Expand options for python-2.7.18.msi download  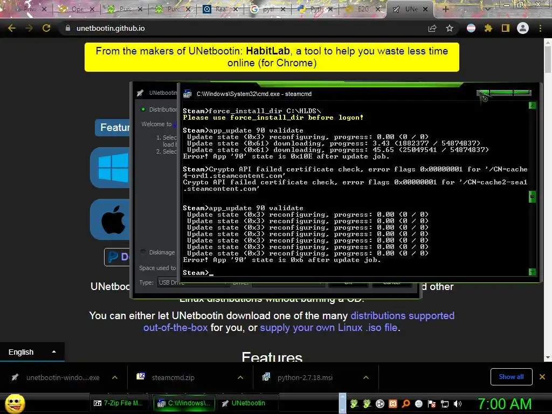coord(366,377)
